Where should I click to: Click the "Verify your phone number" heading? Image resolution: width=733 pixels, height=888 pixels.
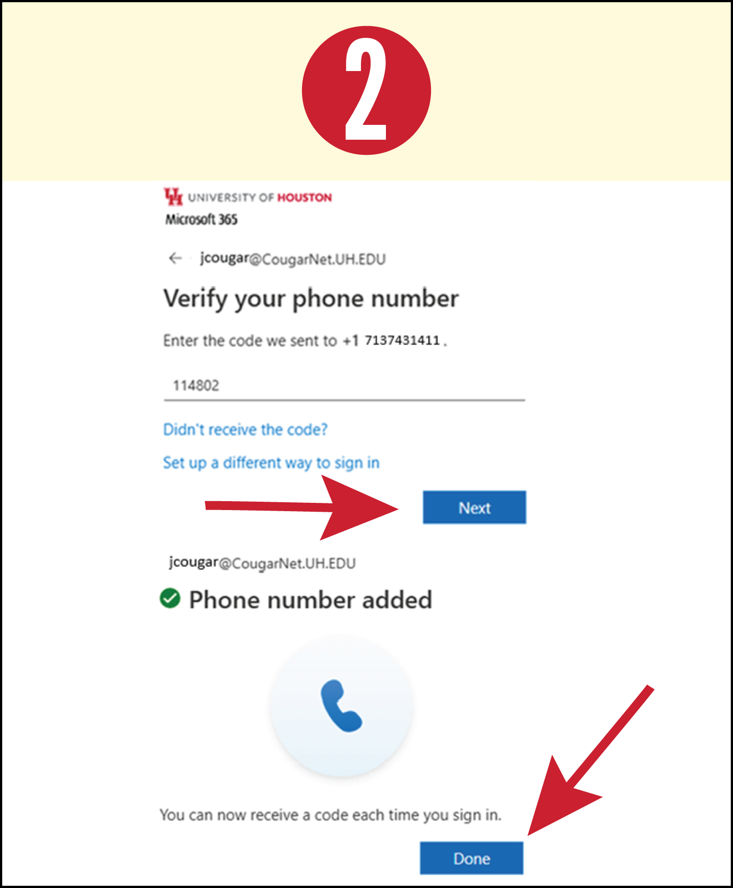coord(311,299)
